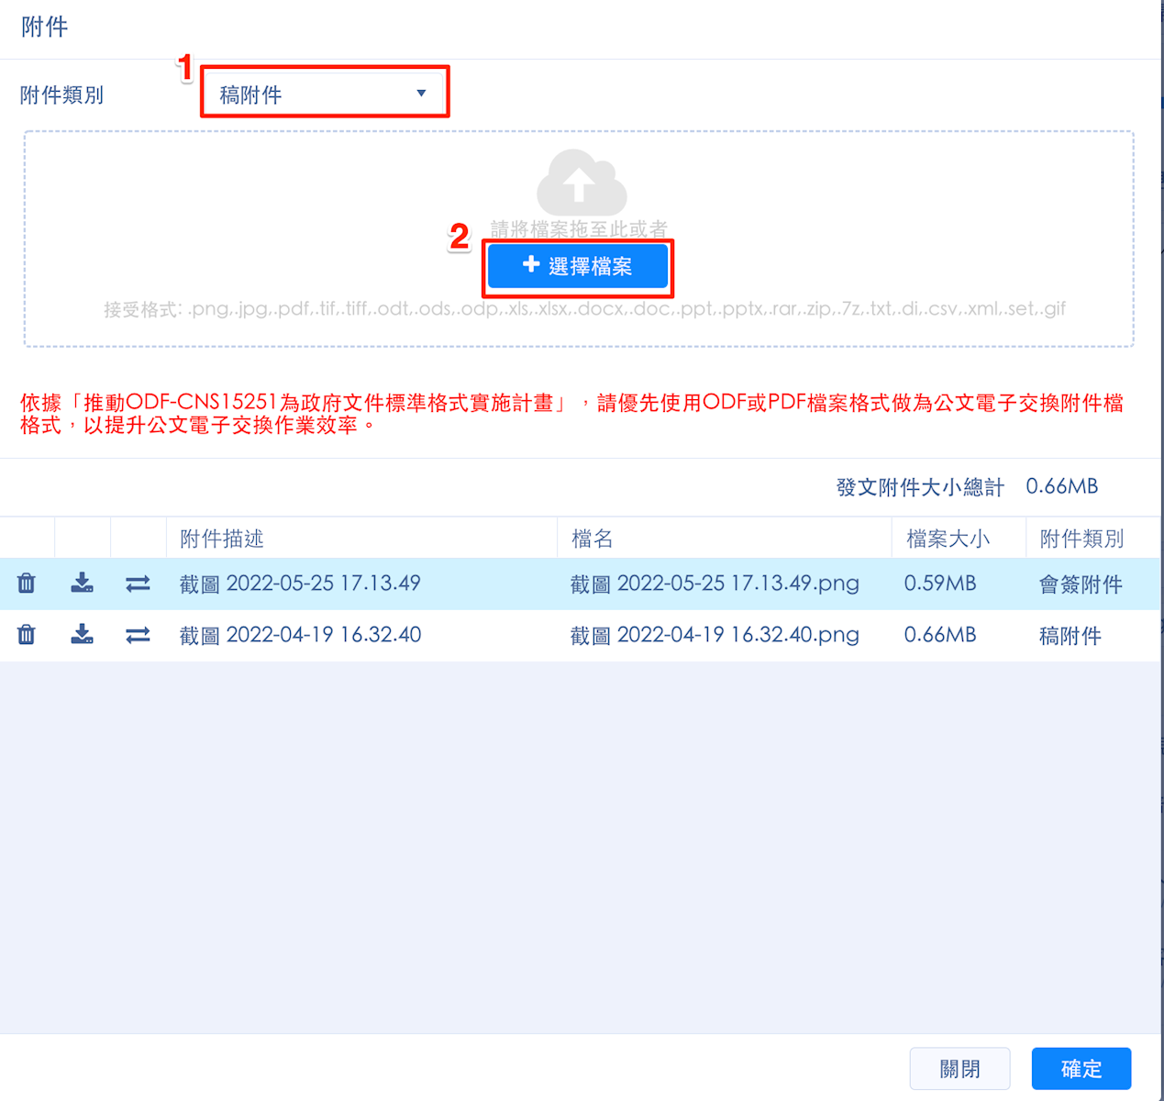Screen dimensions: 1164x1101
Task: Delete the 16.32.40 screenshot attachment
Action: [x=27, y=635]
